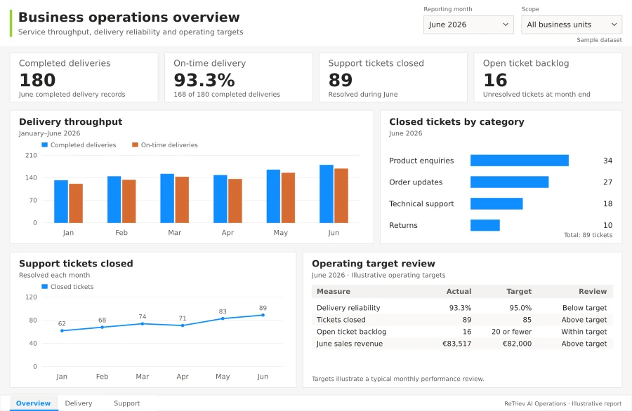Click the Below target review cell

click(x=584, y=308)
